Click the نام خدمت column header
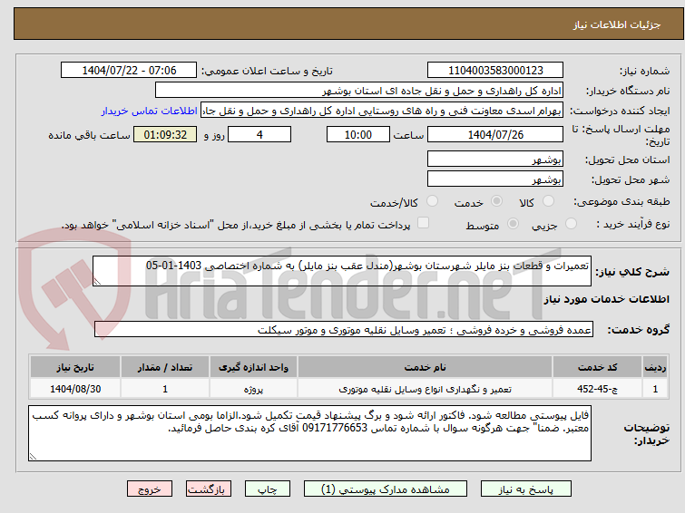The width and height of the screenshot is (685, 513). tap(426, 367)
